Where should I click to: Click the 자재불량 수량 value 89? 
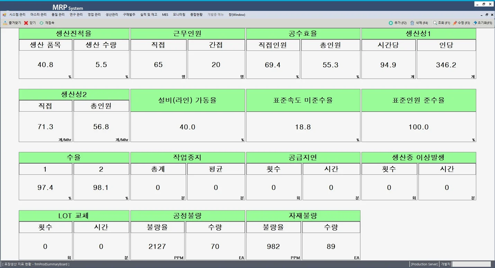[x=331, y=246]
